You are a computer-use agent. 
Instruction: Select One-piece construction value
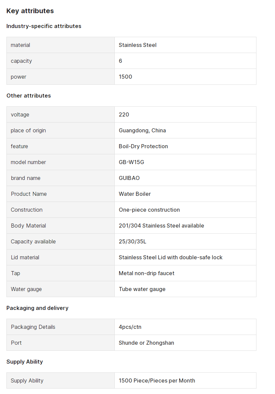[149, 210]
